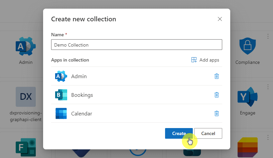Open the Forms app tile in background
The height and width of the screenshot is (158, 273).
click(26, 147)
